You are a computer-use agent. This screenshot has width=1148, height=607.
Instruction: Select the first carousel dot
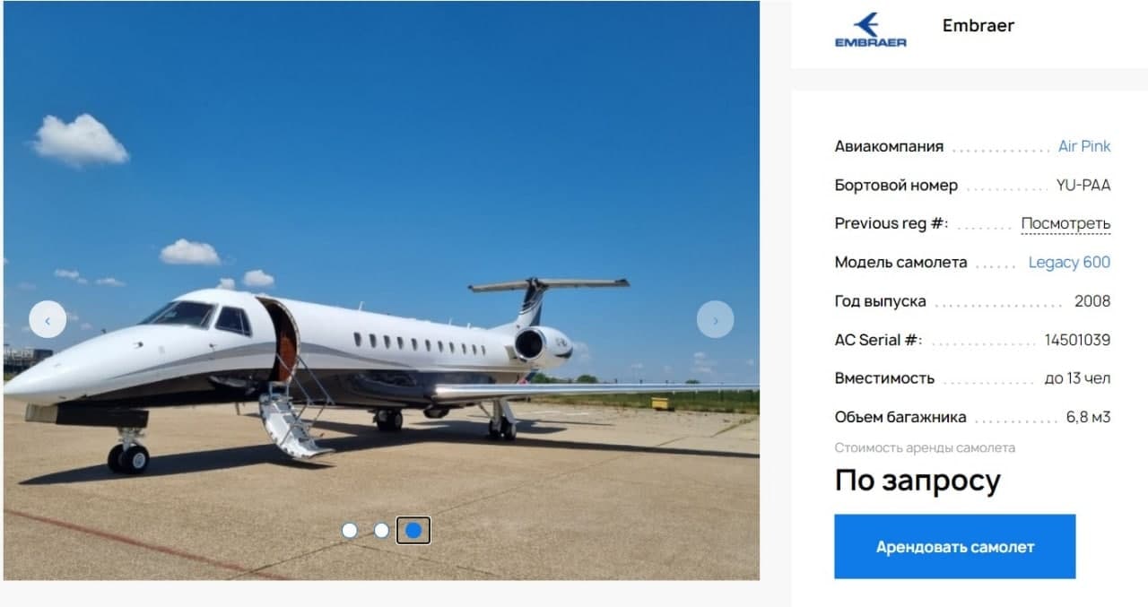pos(350,530)
